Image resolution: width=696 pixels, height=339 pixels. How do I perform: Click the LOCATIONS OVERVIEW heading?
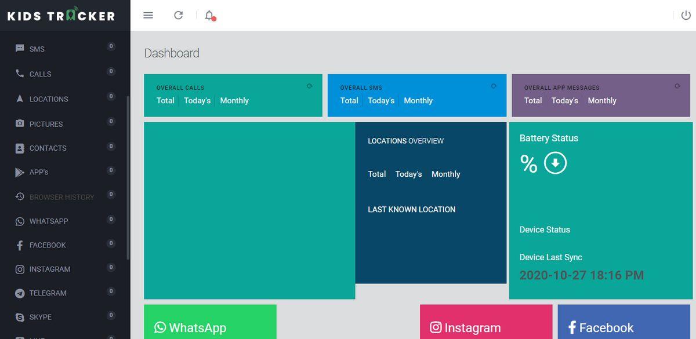[x=406, y=141]
